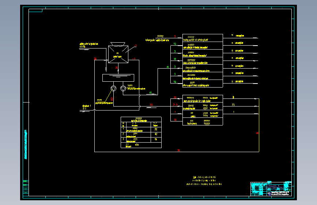Click the vertical cyan text in left margin
The image size is (317, 205).
pyautogui.click(x=26, y=144)
